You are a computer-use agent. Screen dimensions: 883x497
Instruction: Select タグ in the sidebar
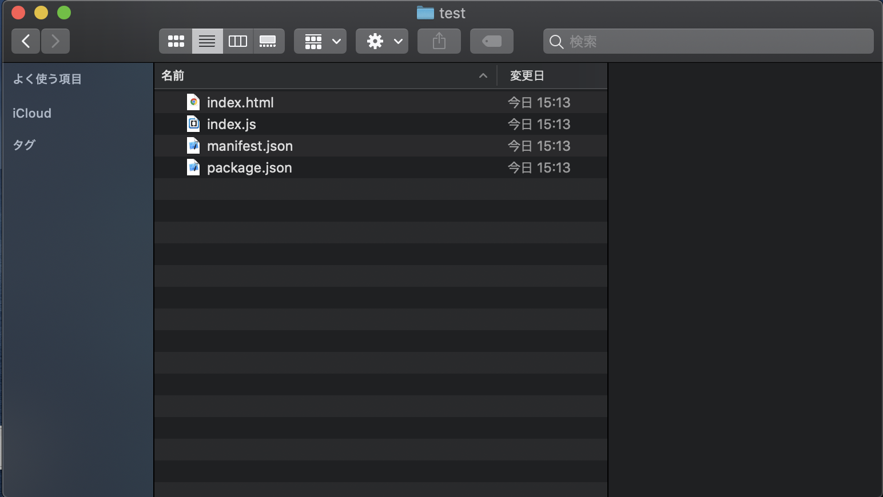pyautogui.click(x=23, y=145)
